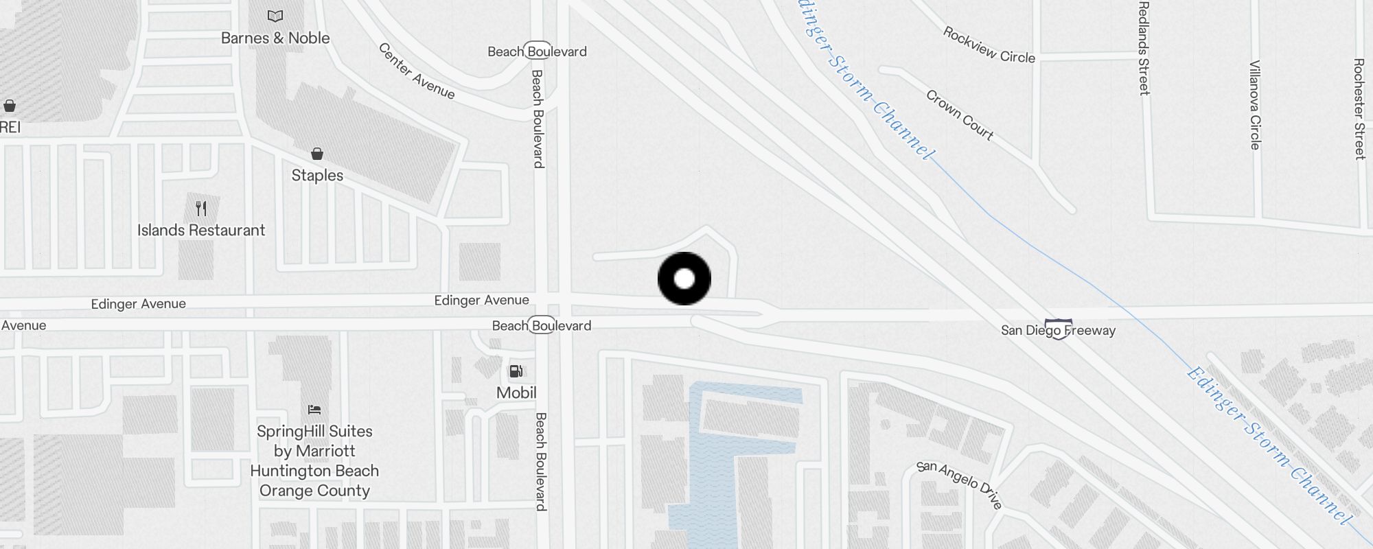Image resolution: width=1373 pixels, height=549 pixels.
Task: Click the Crown Court street label
Action: 960,115
